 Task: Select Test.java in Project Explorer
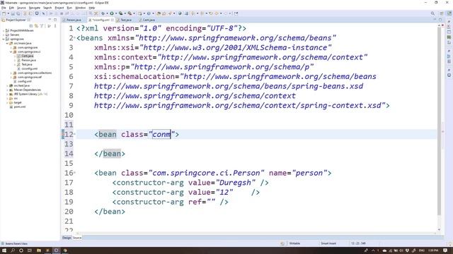coord(27,64)
